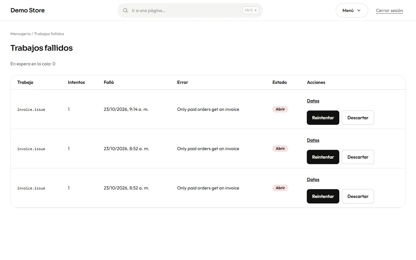
Task: Go to the Demo Store home logo
Action: click(x=28, y=10)
